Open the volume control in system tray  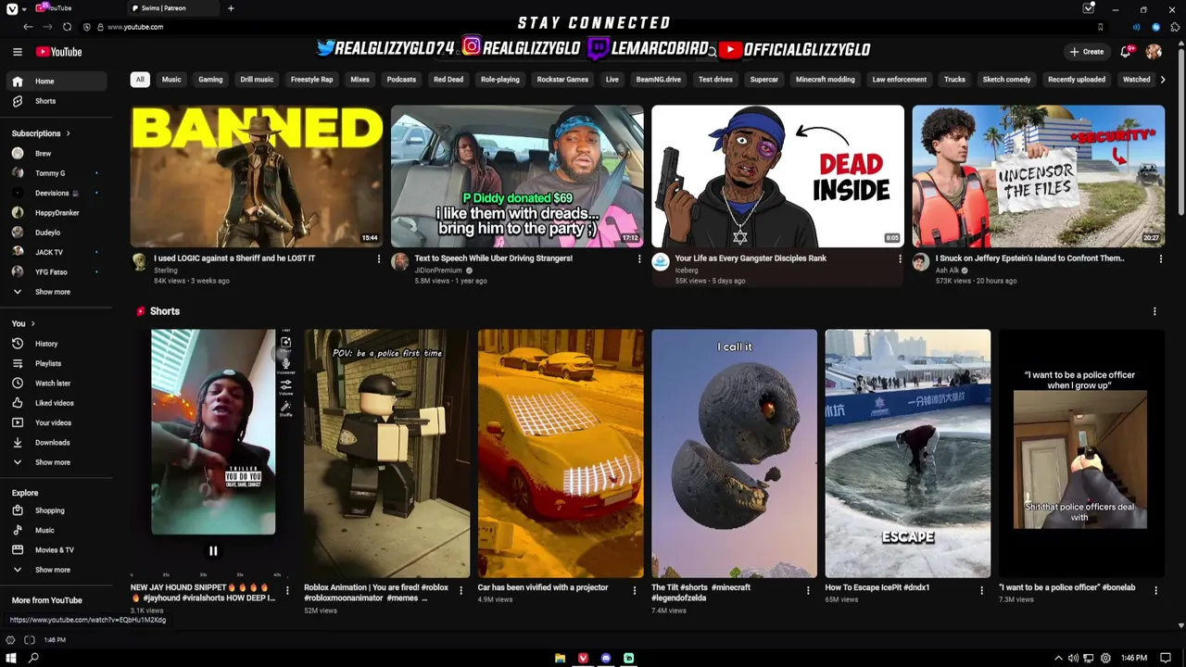pyautogui.click(x=1074, y=658)
